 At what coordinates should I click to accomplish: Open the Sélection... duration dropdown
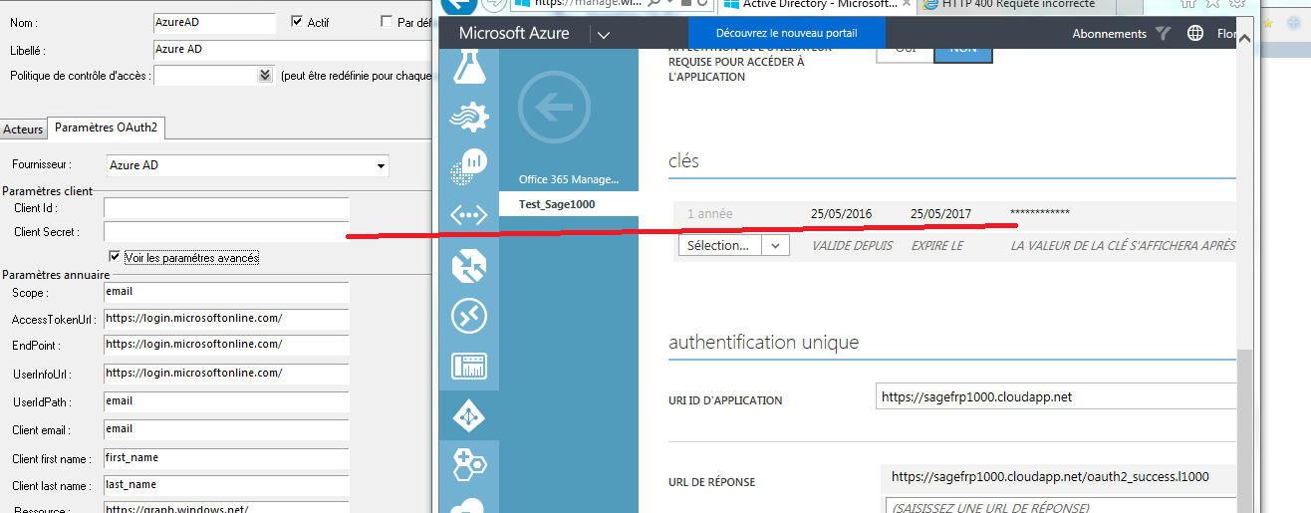tap(733, 245)
